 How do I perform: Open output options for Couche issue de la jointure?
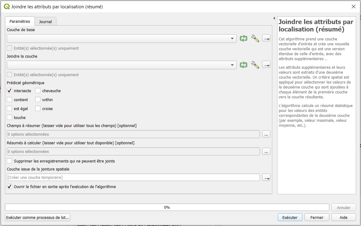pos(266,178)
